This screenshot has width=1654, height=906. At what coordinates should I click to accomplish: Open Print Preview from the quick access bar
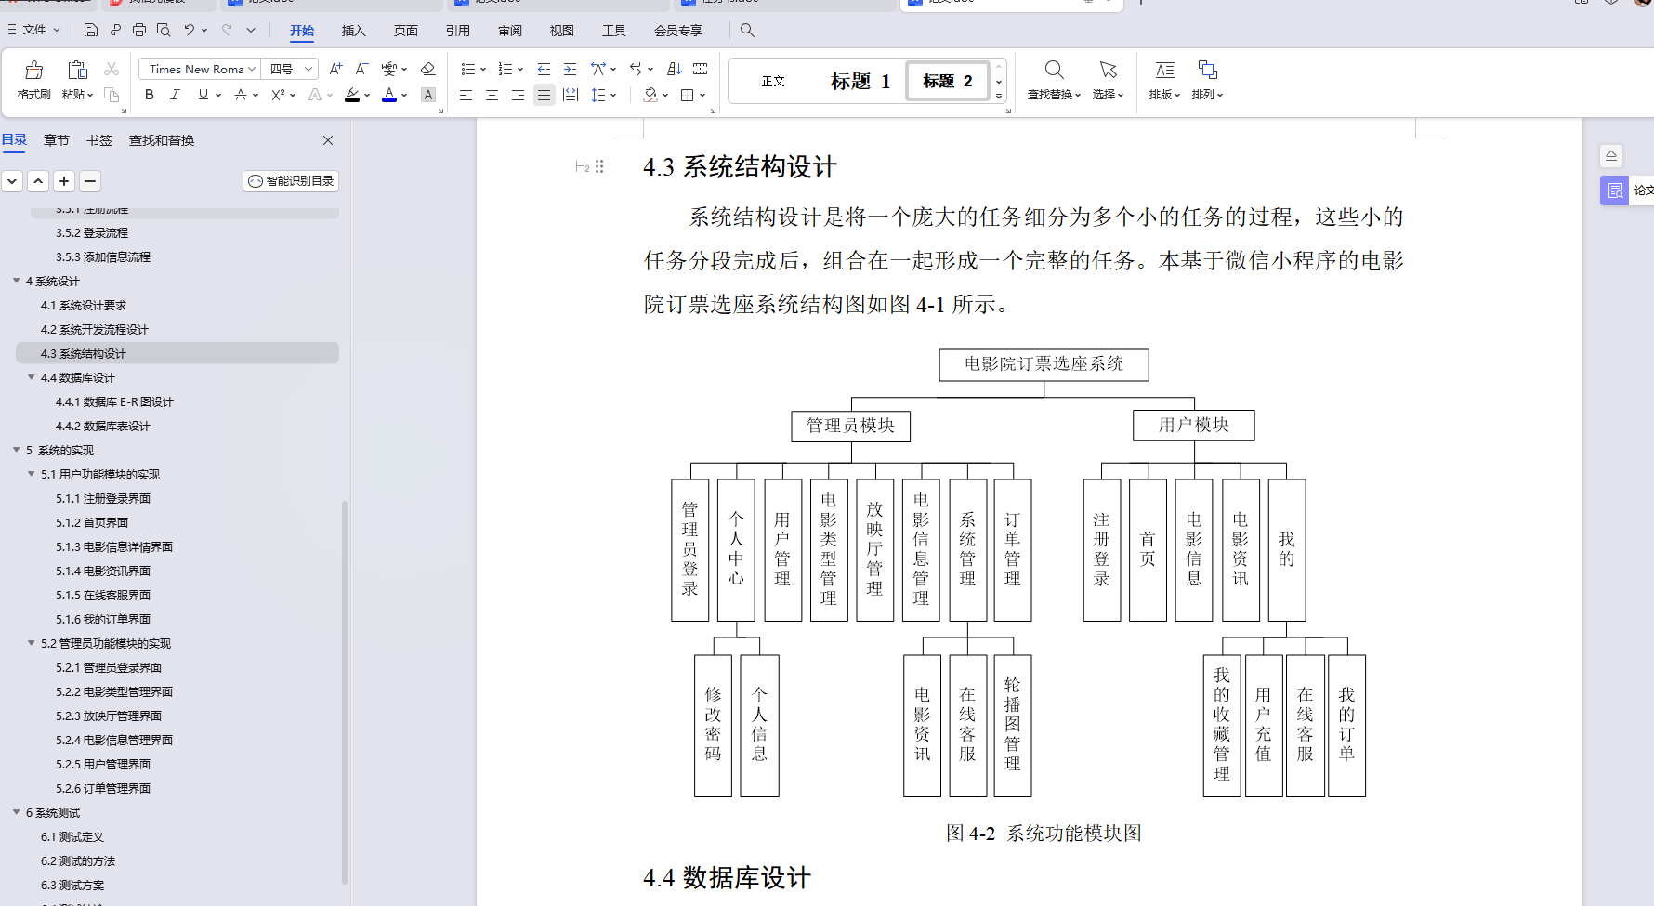click(164, 30)
